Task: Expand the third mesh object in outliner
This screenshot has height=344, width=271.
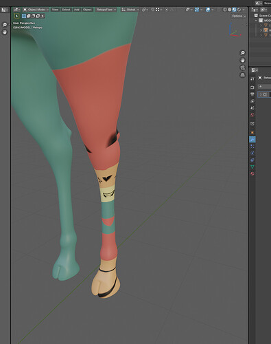Action: [261, 35]
